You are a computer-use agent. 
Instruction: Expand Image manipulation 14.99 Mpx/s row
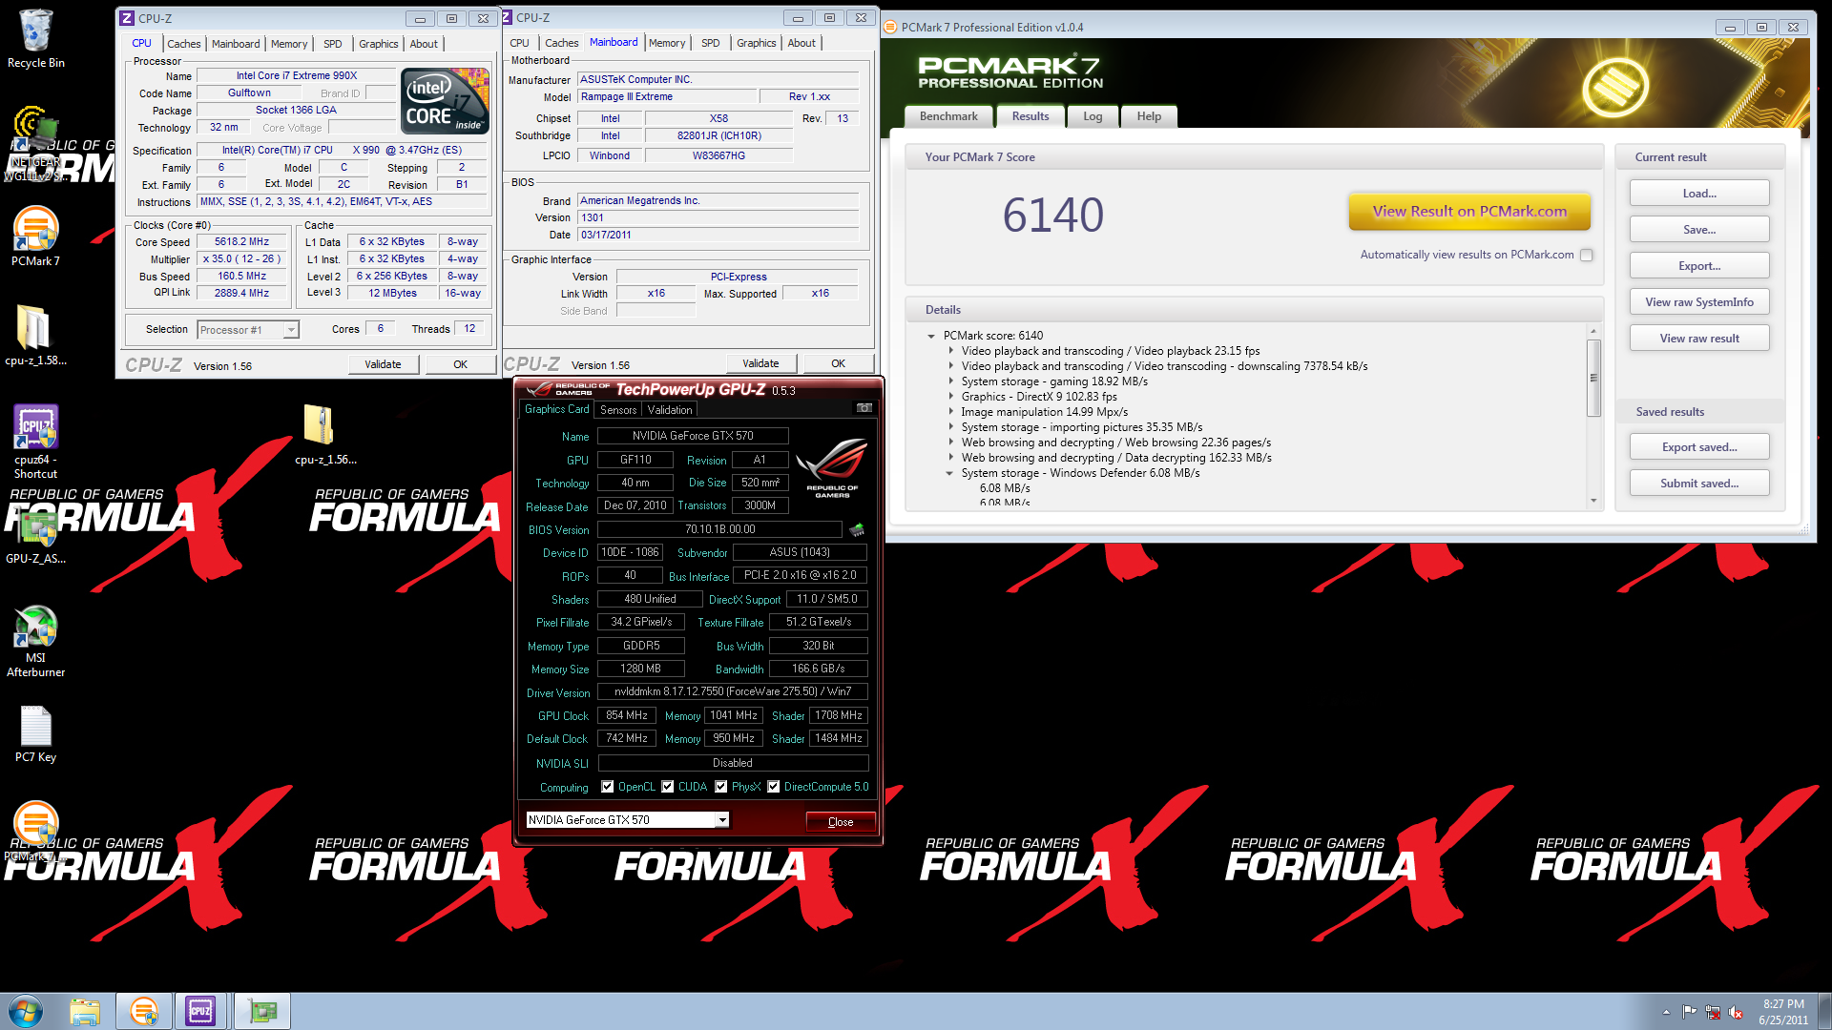coord(950,412)
